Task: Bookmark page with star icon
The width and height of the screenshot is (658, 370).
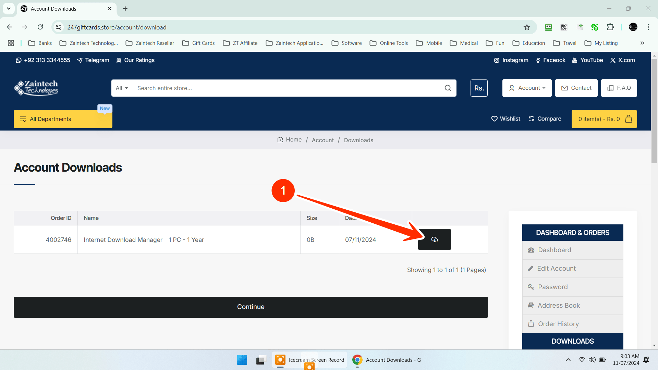Action: (527, 27)
